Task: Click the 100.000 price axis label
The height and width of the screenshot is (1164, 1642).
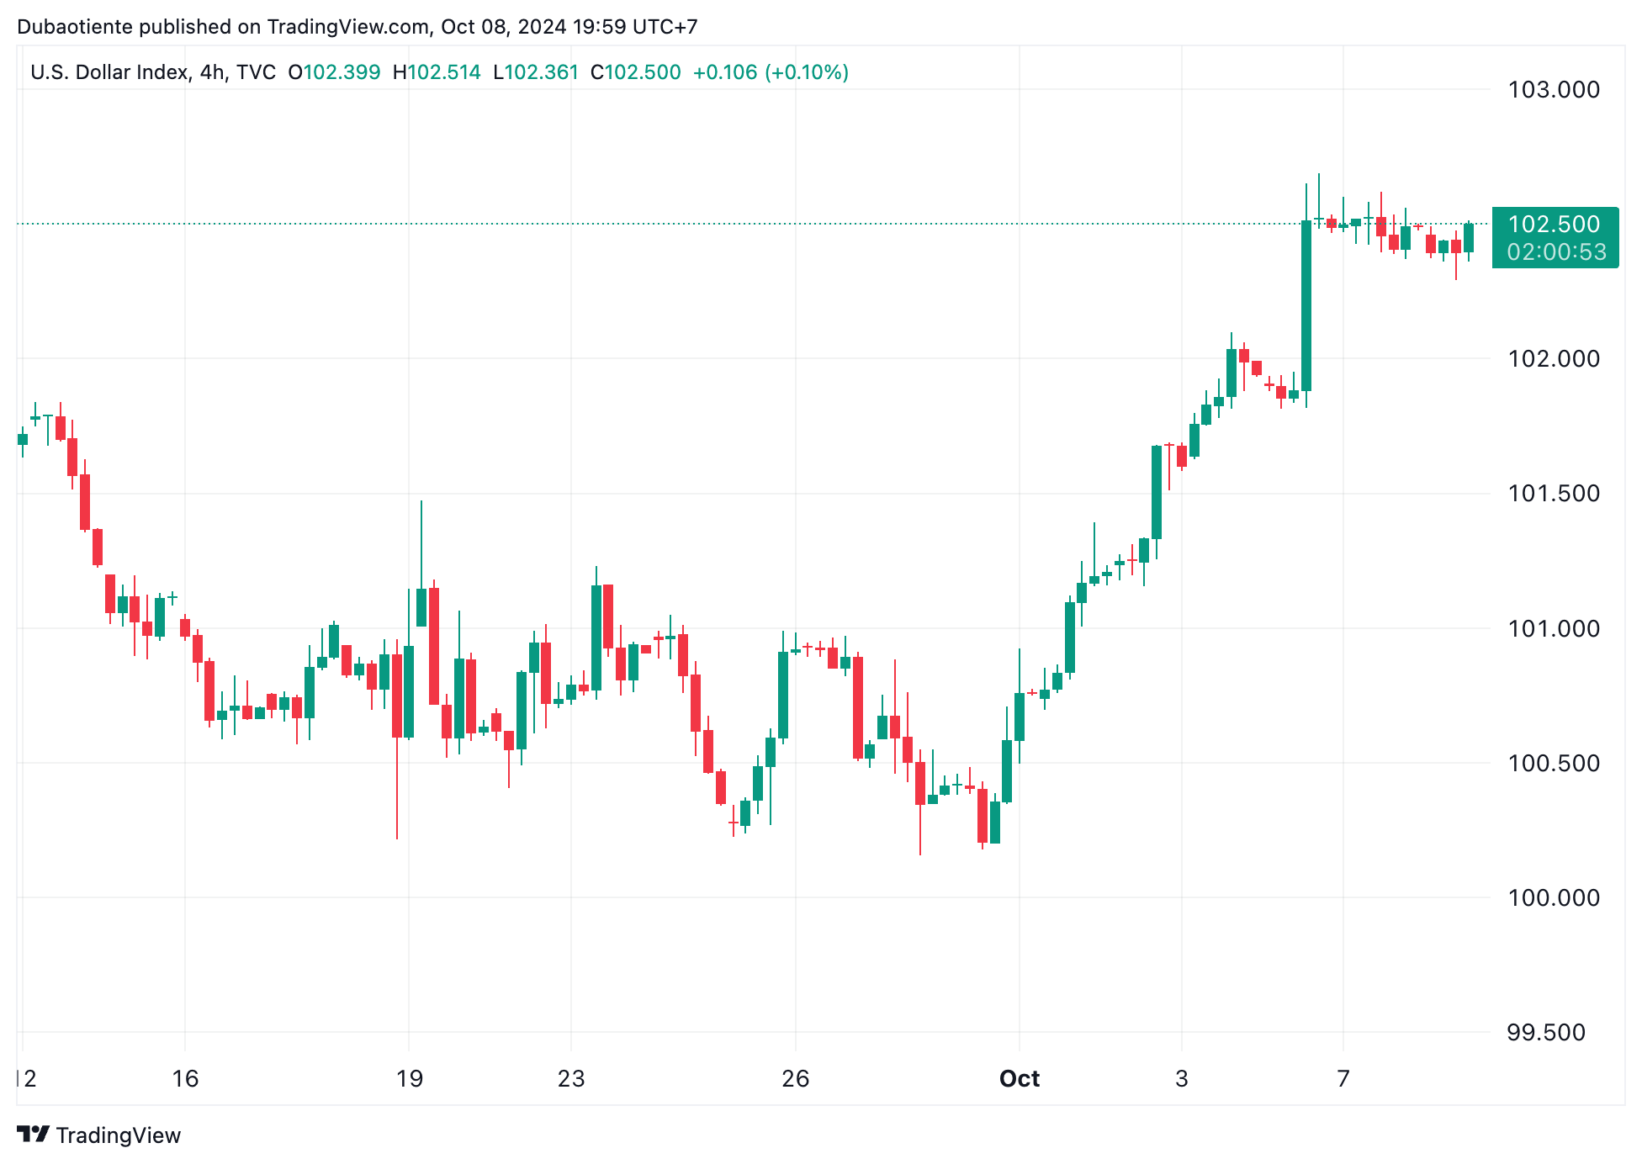Action: coord(1554,897)
